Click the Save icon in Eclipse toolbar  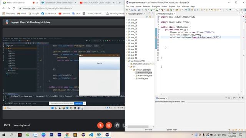[x=132, y=10]
